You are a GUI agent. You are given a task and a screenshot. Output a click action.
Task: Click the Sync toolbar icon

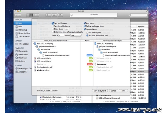click(x=60, y=15)
